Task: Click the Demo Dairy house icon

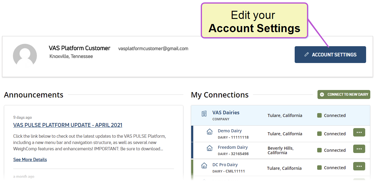Action: tap(210, 131)
